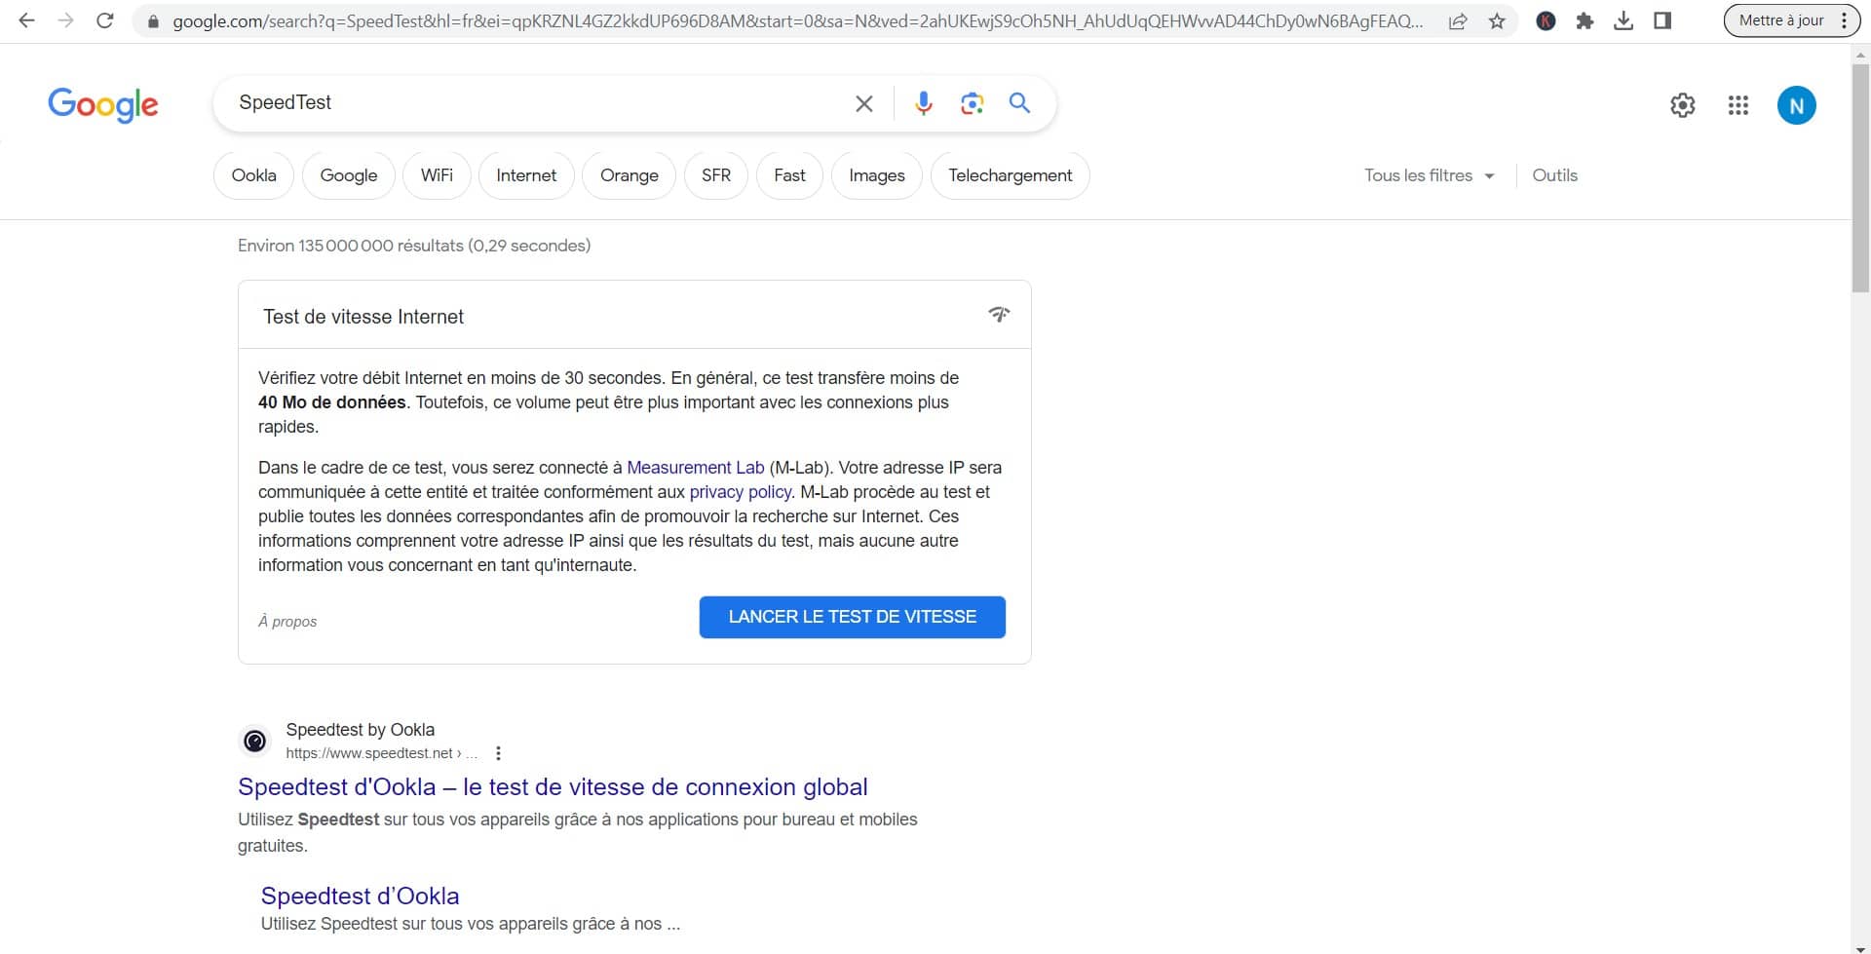This screenshot has height=954, width=1871.
Task: Open the Speedtest result three-dot menu
Action: pos(498,753)
